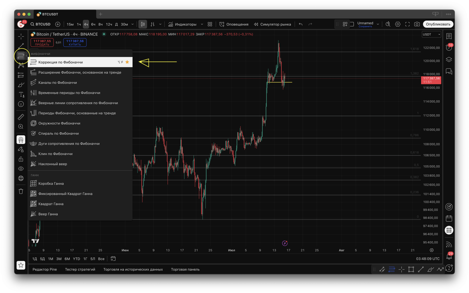The height and width of the screenshot is (293, 469).
Task: Unfavorite Коррекция по Фибоначчи star
Action: coord(127,62)
